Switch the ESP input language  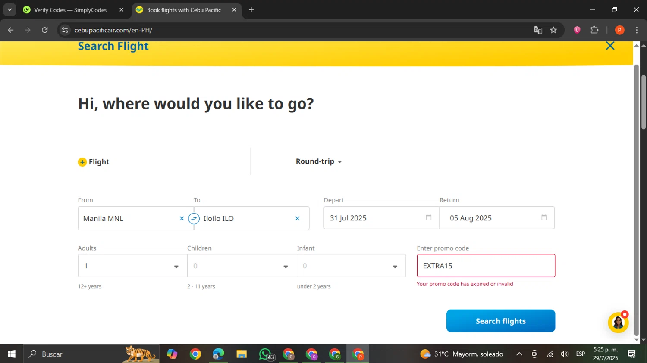click(581, 354)
